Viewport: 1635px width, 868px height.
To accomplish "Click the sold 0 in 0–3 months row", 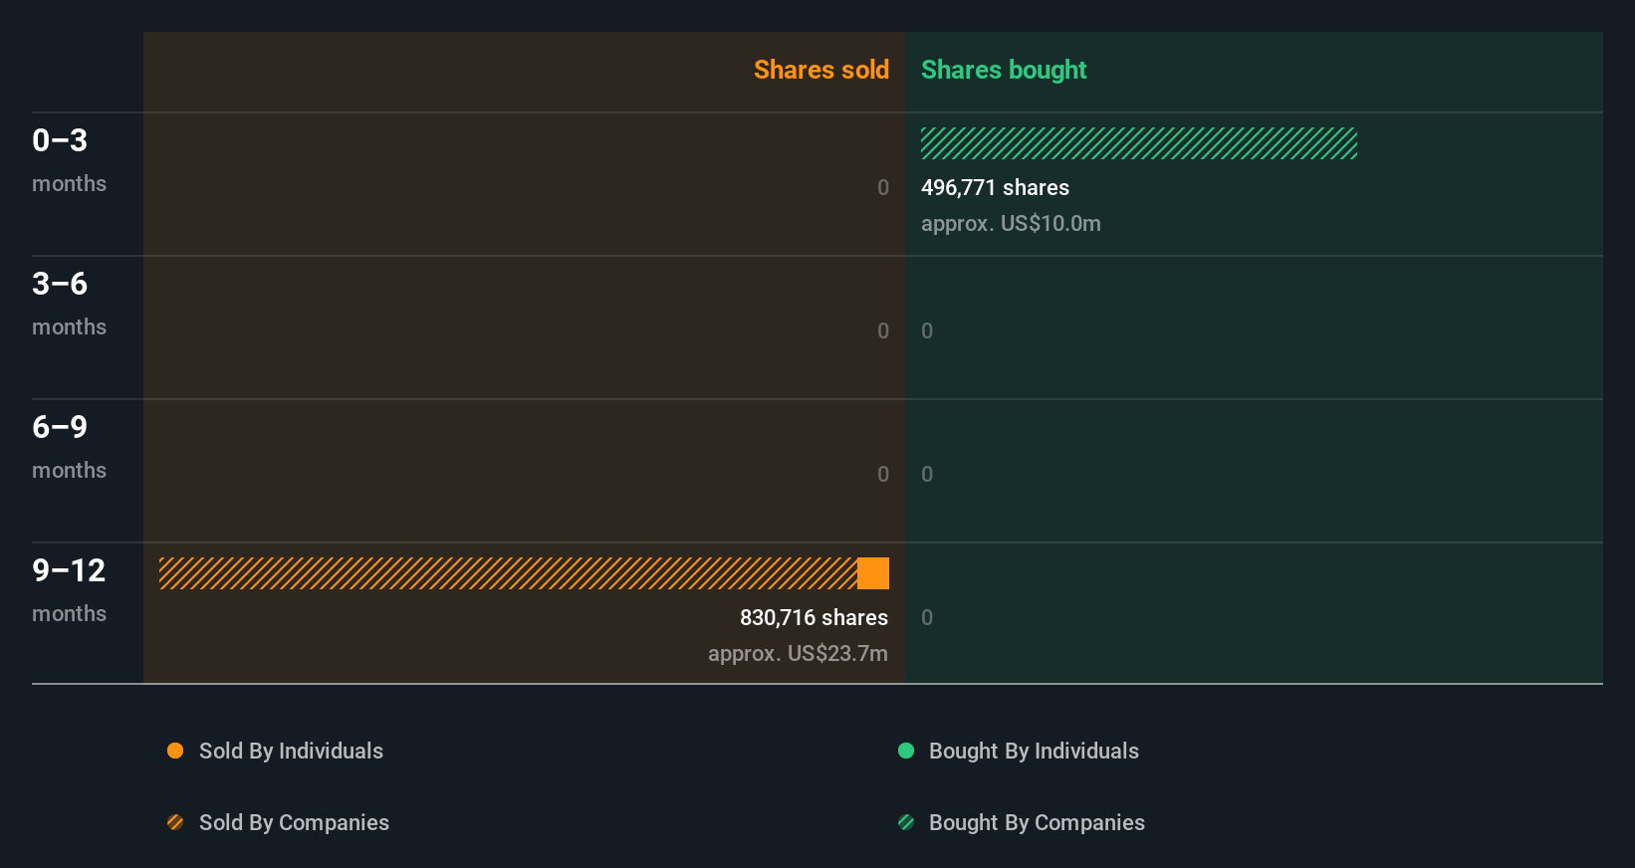I will point(883,187).
